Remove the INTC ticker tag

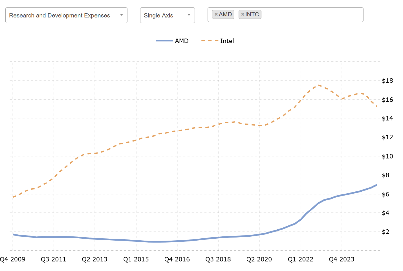point(243,14)
